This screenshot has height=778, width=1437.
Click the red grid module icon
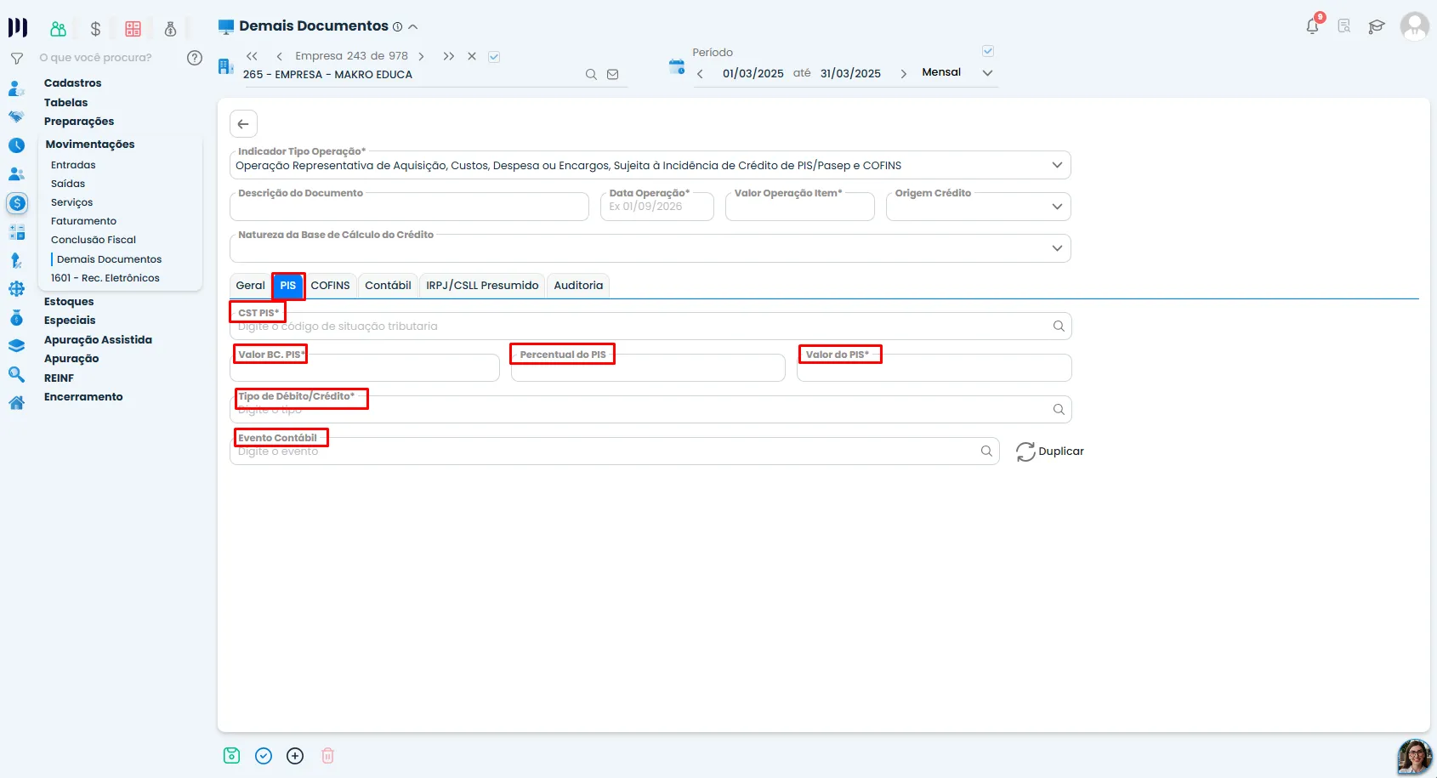click(133, 29)
